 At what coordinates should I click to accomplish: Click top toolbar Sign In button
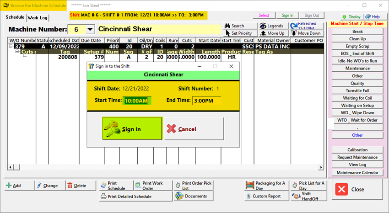[287, 16]
